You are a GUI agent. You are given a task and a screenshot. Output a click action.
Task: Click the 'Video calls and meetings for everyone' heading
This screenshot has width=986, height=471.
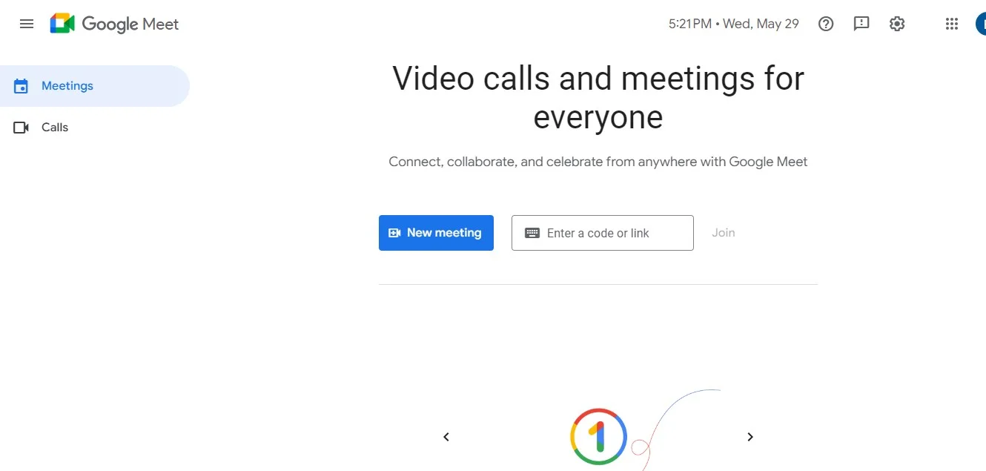pos(598,98)
